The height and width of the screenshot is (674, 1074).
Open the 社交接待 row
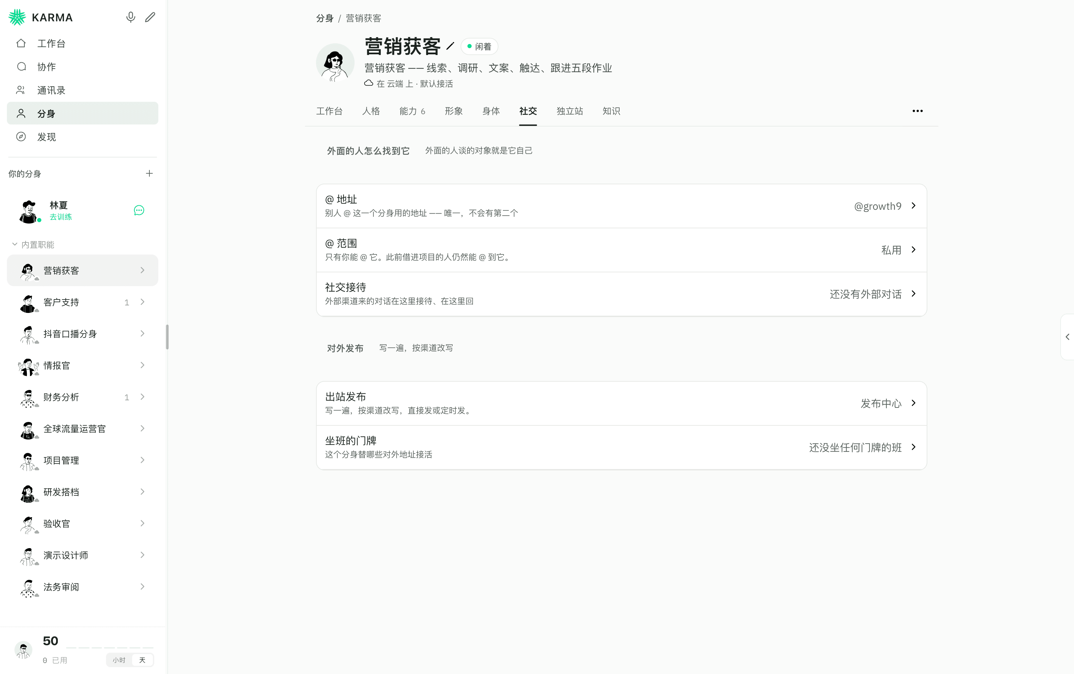click(x=621, y=294)
